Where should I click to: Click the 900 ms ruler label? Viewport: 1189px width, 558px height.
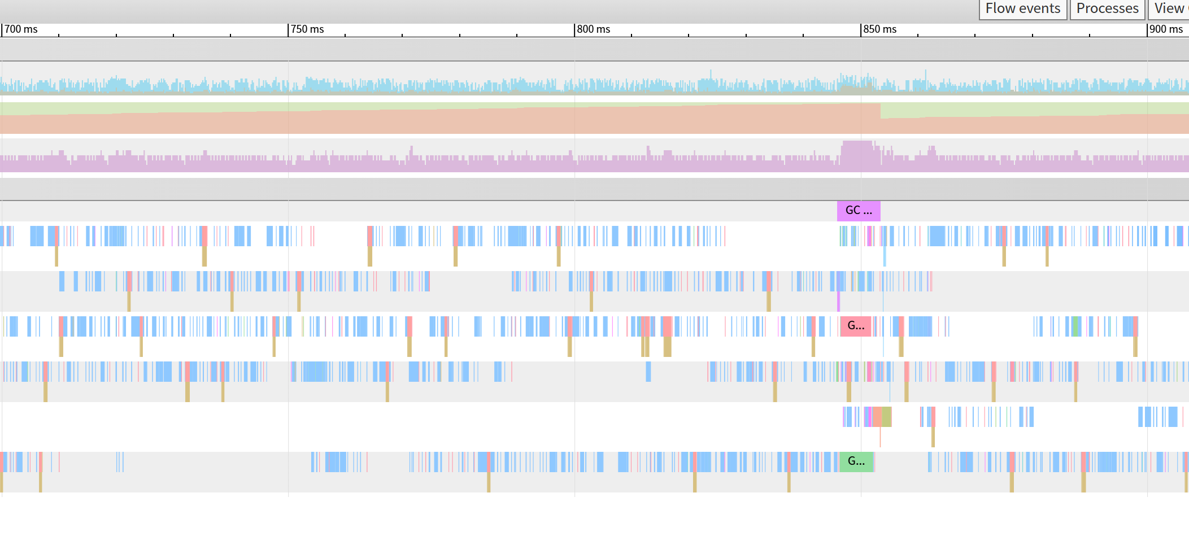[x=1166, y=29]
